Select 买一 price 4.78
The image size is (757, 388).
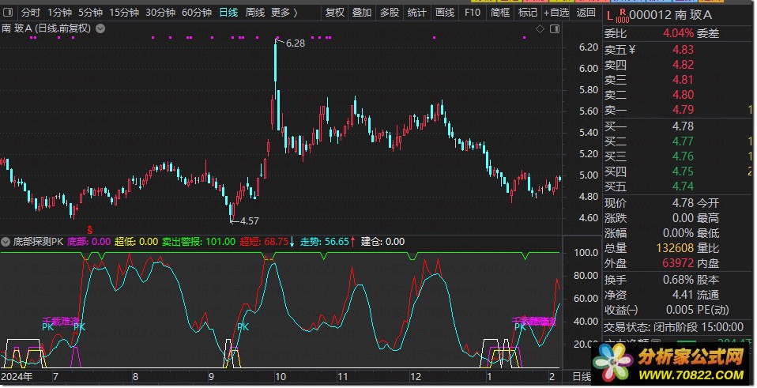(683, 126)
